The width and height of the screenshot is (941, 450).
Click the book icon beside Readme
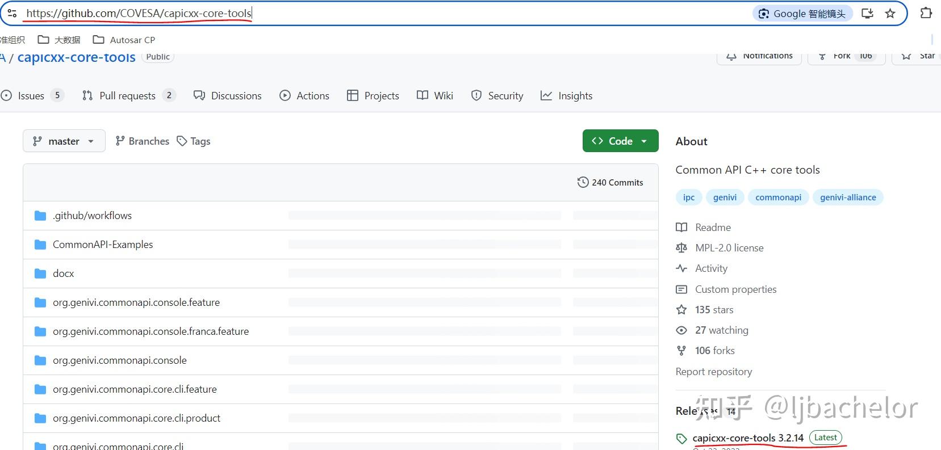tap(681, 228)
